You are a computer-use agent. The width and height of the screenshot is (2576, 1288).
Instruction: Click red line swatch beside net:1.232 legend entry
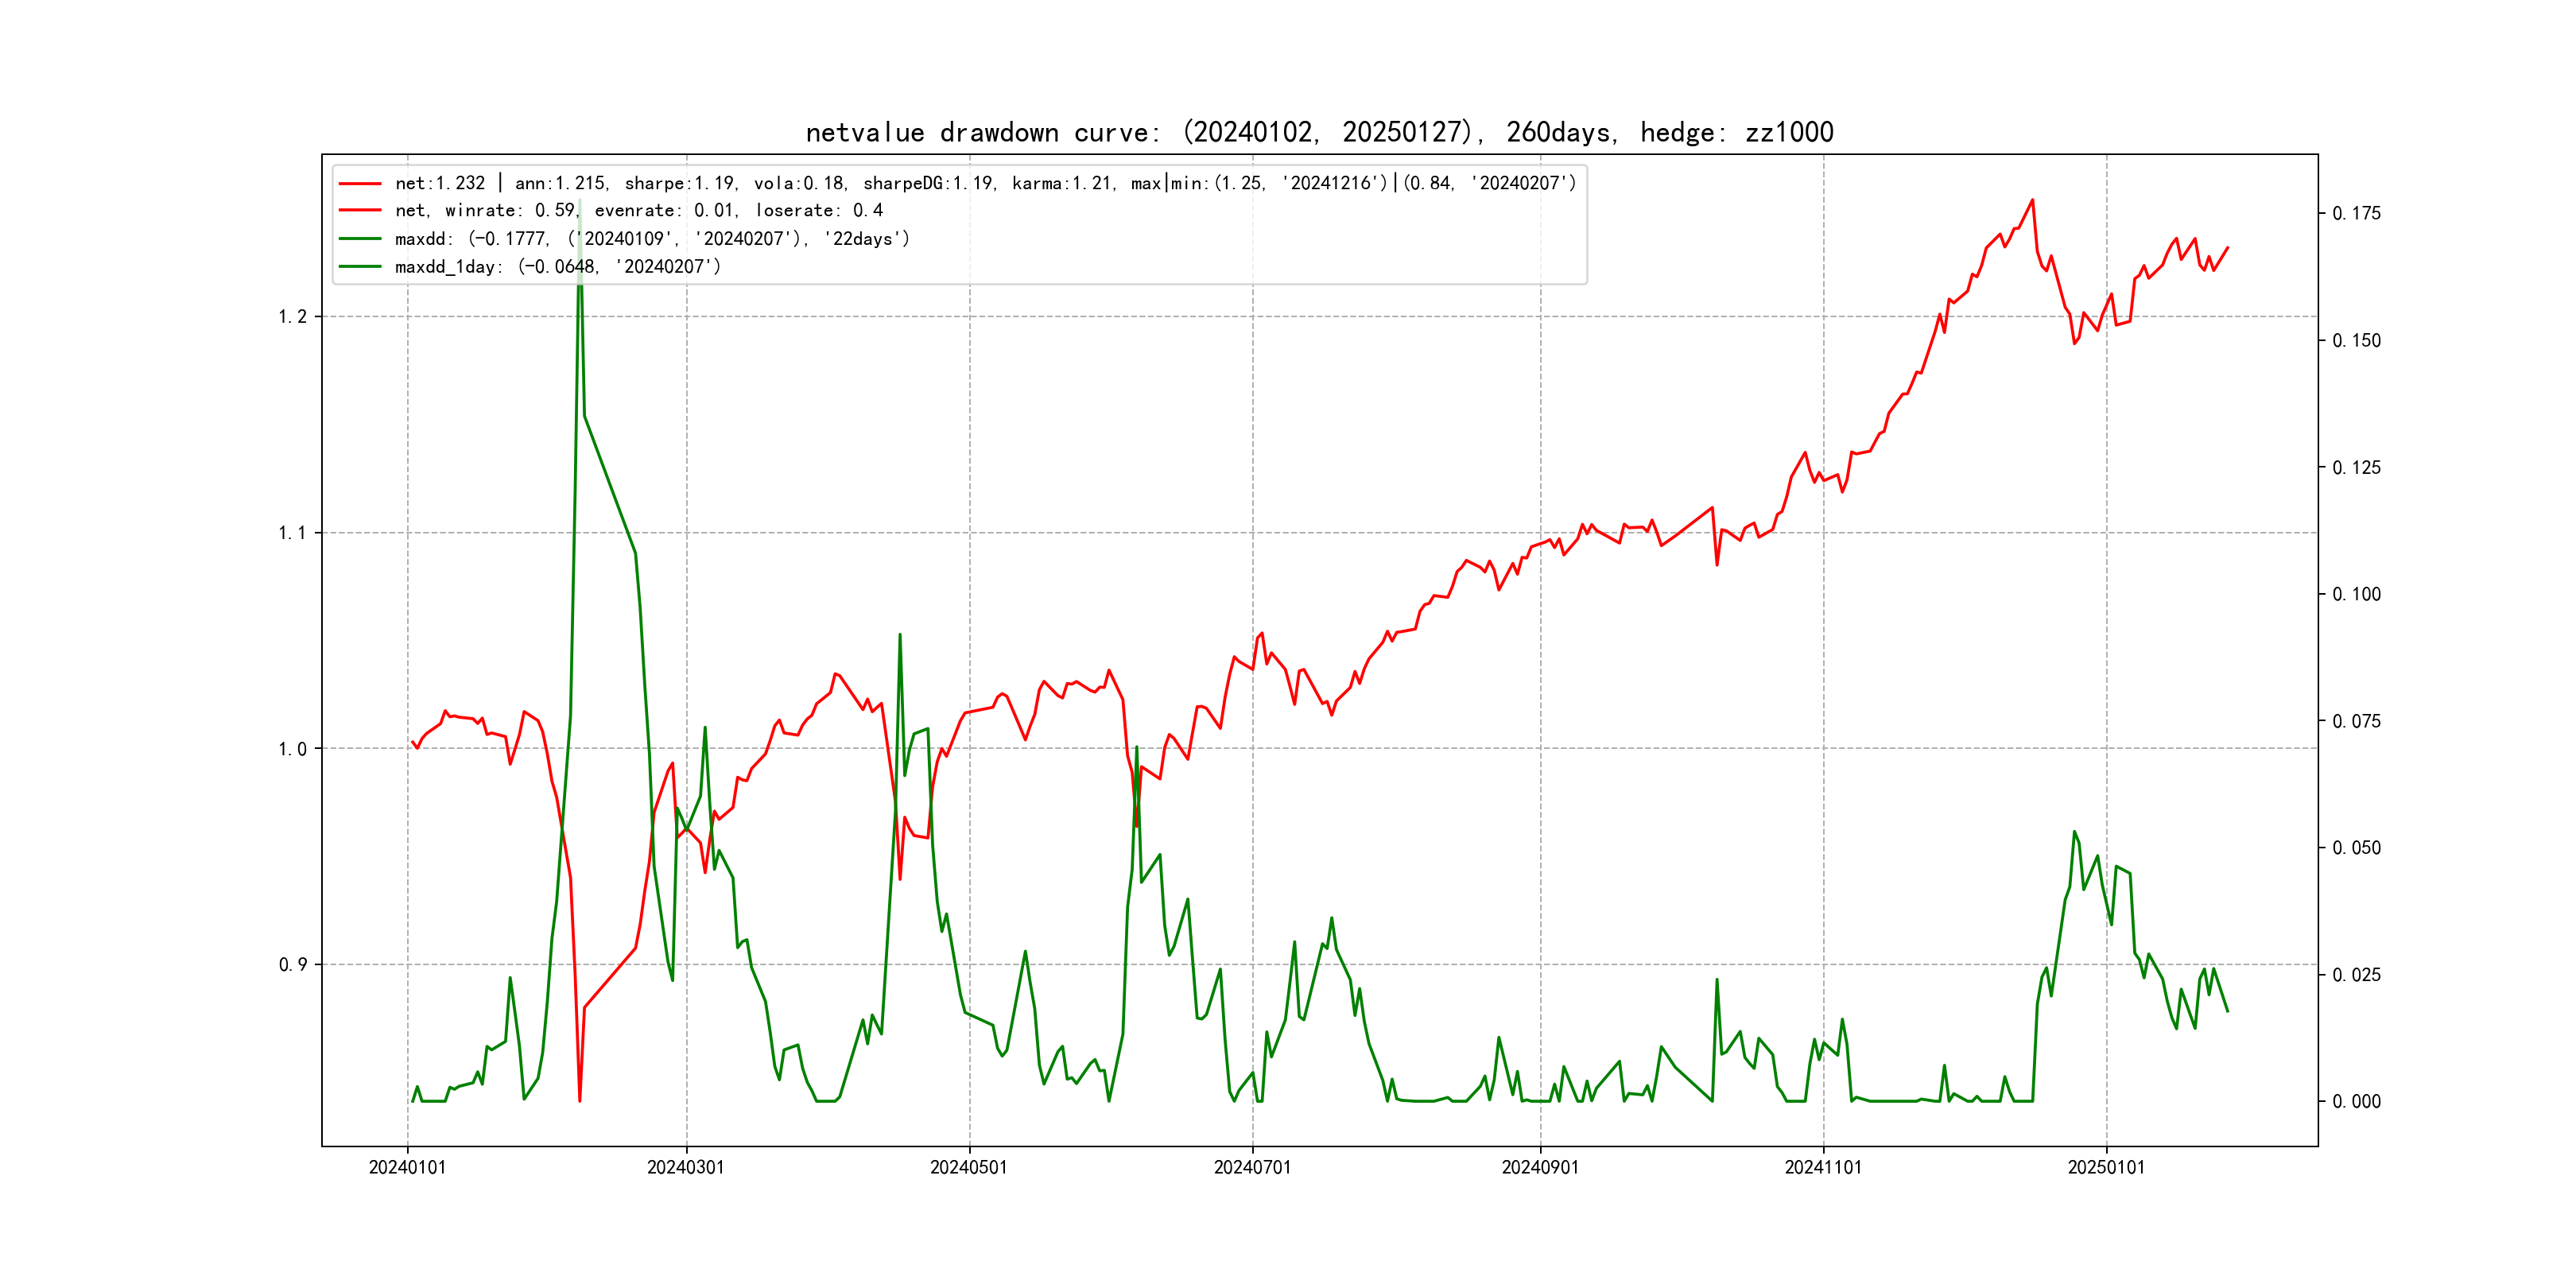pos(359,184)
